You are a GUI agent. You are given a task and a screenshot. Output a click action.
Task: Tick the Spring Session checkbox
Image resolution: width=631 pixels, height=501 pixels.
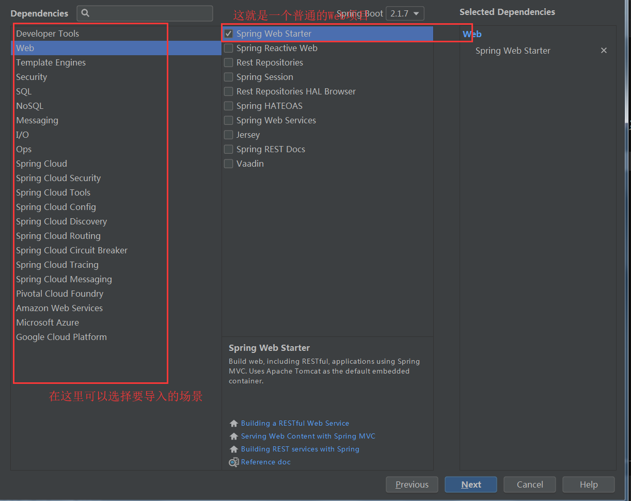click(x=229, y=77)
